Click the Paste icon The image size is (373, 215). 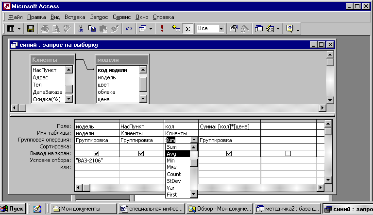click(103, 29)
